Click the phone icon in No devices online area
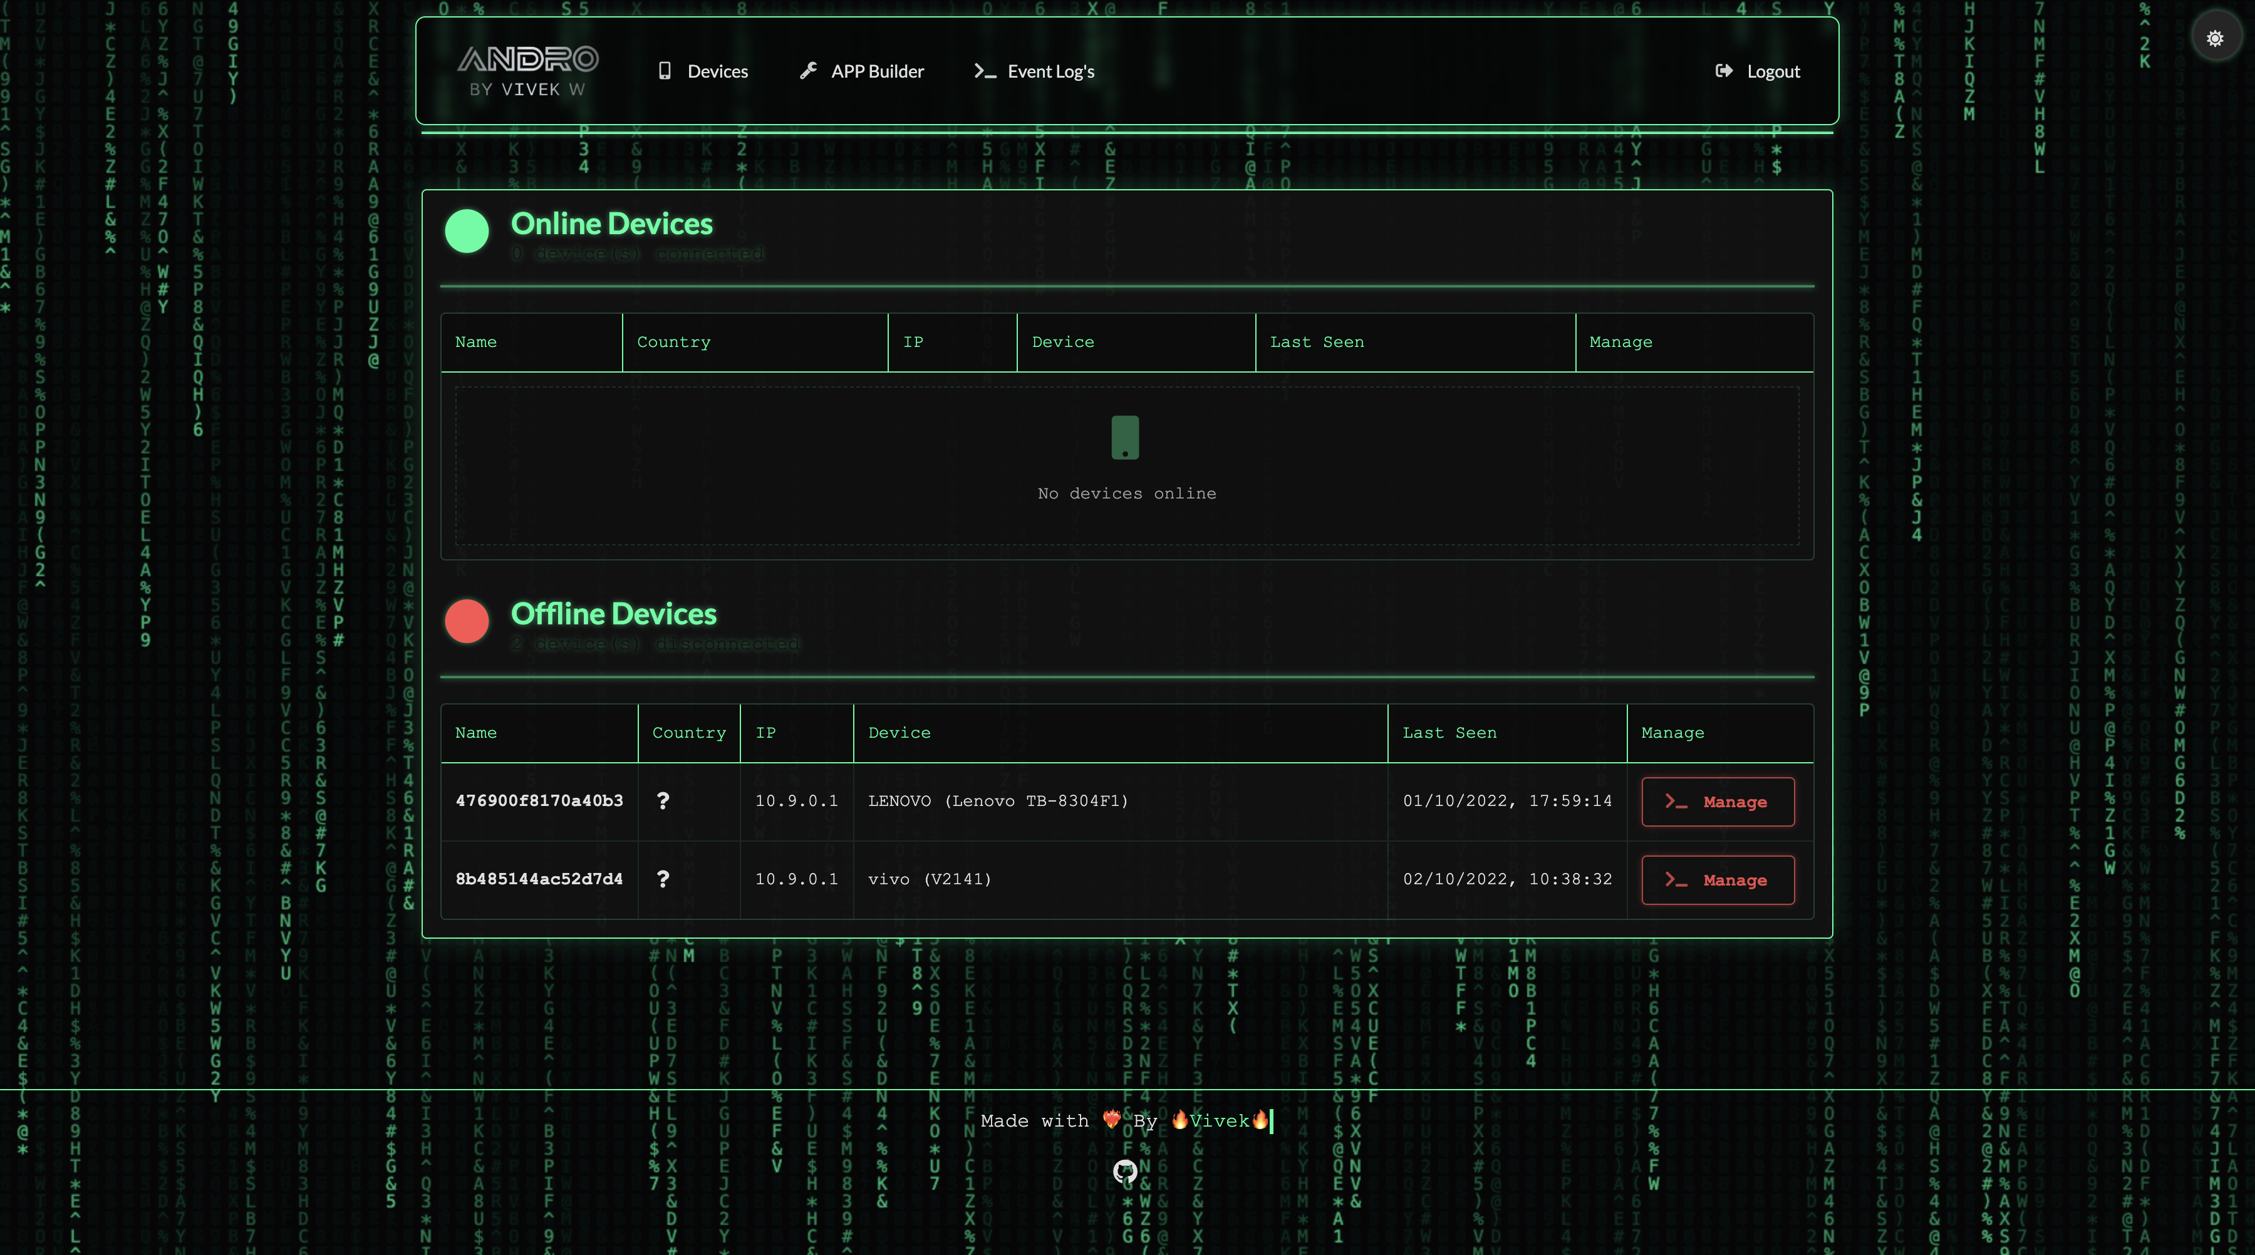The image size is (2255, 1255). (1126, 438)
